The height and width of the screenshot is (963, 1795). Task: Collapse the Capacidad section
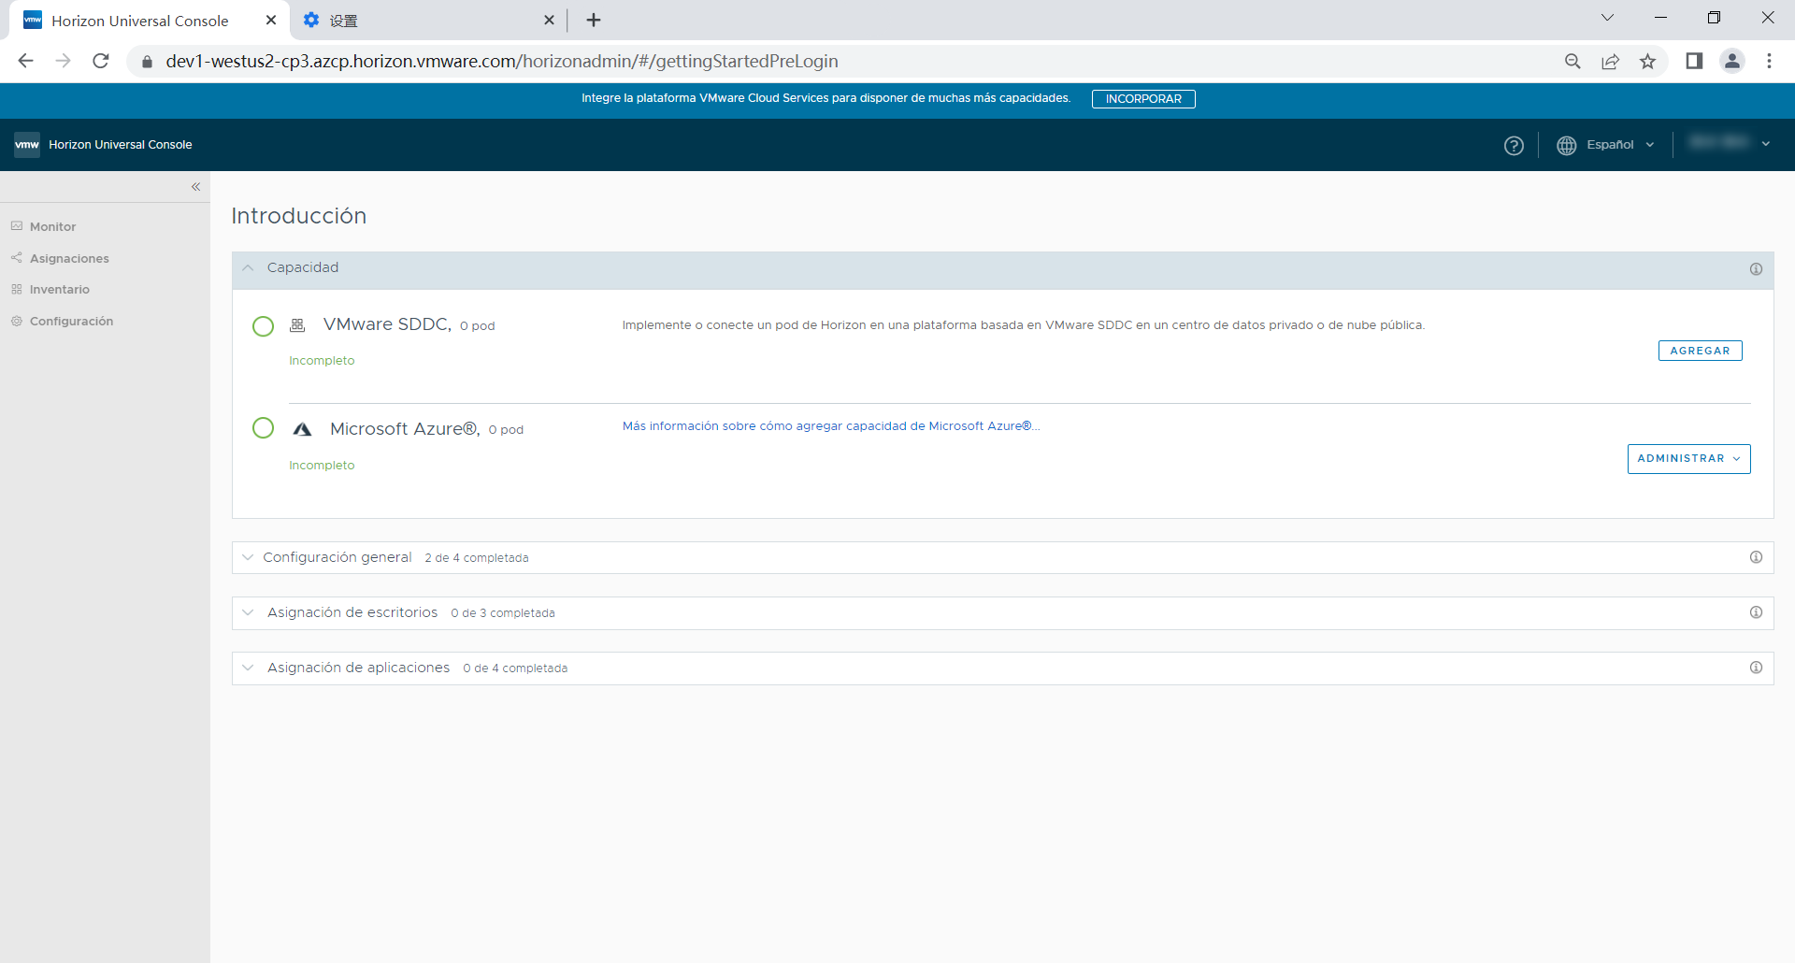[x=248, y=268]
